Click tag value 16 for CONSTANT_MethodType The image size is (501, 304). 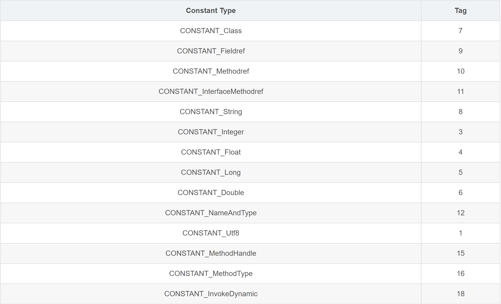tap(460, 274)
